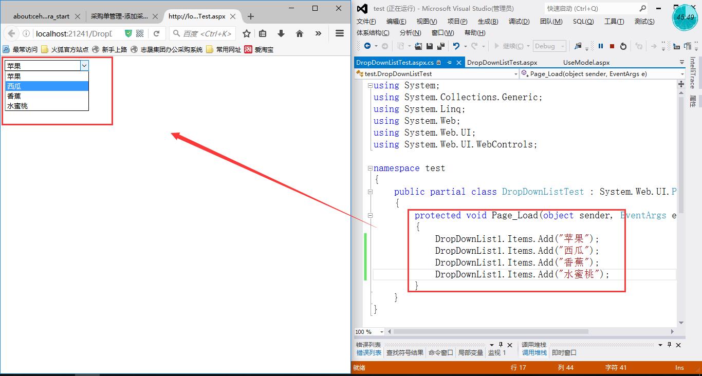Click the Visual Studio logo icon
Viewport: 702px width, 376px height.
(x=362, y=8)
